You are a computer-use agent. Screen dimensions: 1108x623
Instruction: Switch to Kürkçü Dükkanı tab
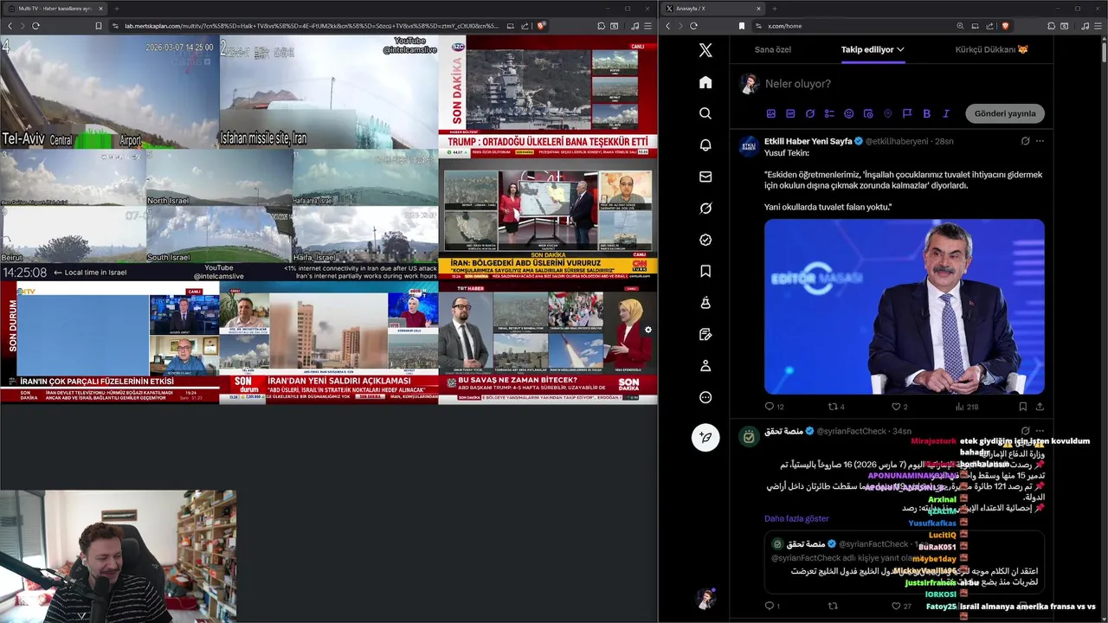(x=992, y=49)
